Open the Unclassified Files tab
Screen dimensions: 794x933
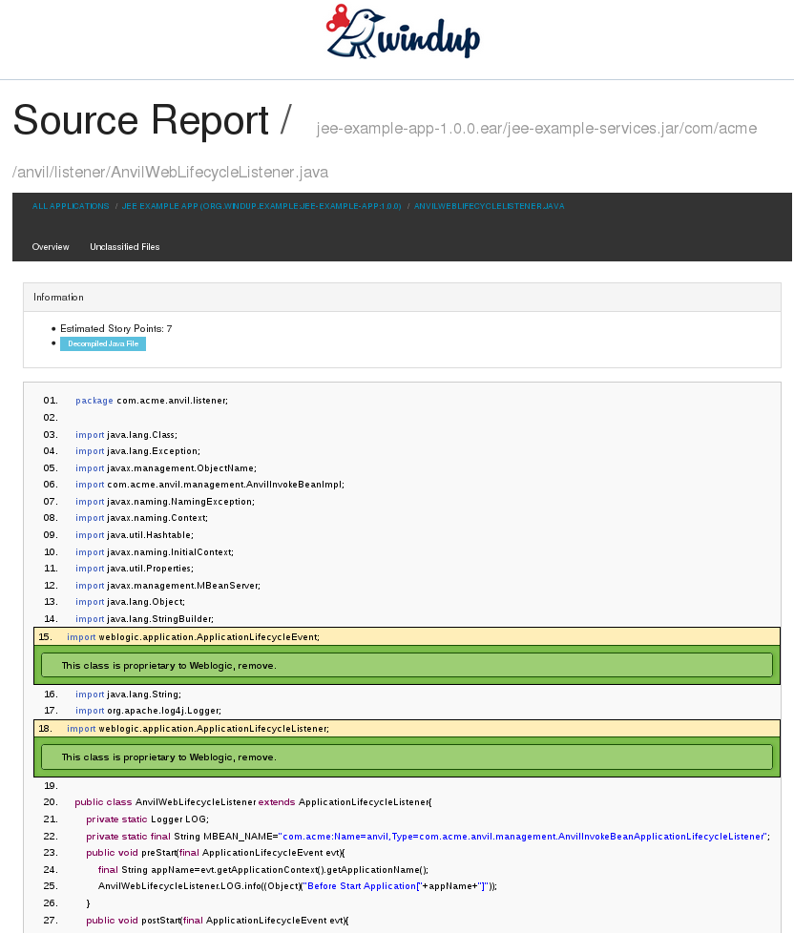124,247
